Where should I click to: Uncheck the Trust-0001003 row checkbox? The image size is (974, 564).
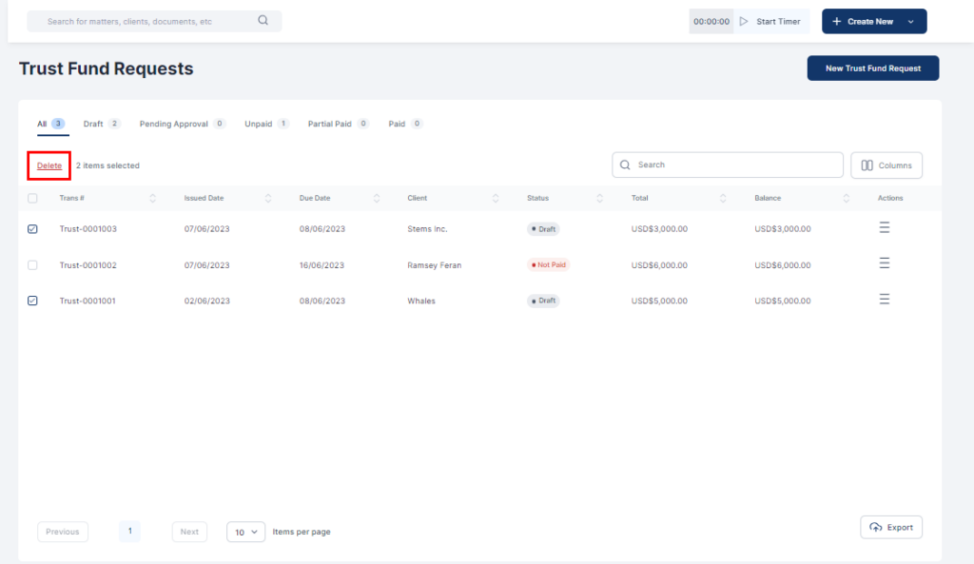click(x=33, y=229)
